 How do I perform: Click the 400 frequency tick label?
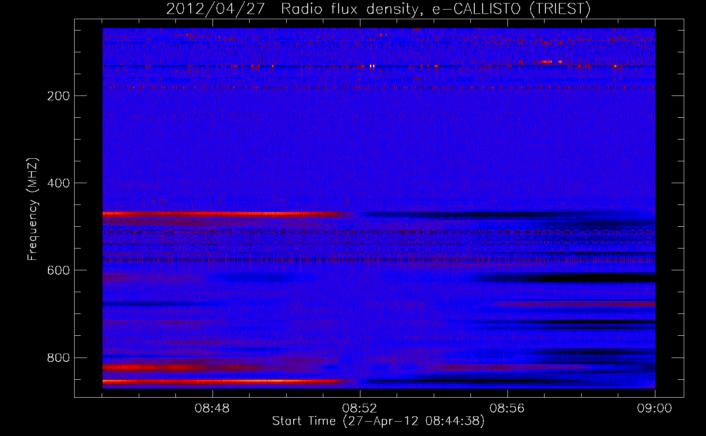pos(58,183)
